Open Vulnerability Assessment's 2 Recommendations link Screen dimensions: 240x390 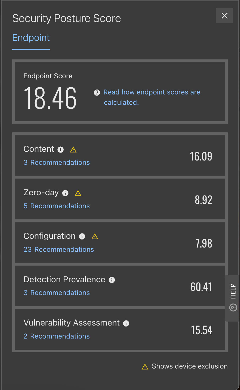click(57, 336)
